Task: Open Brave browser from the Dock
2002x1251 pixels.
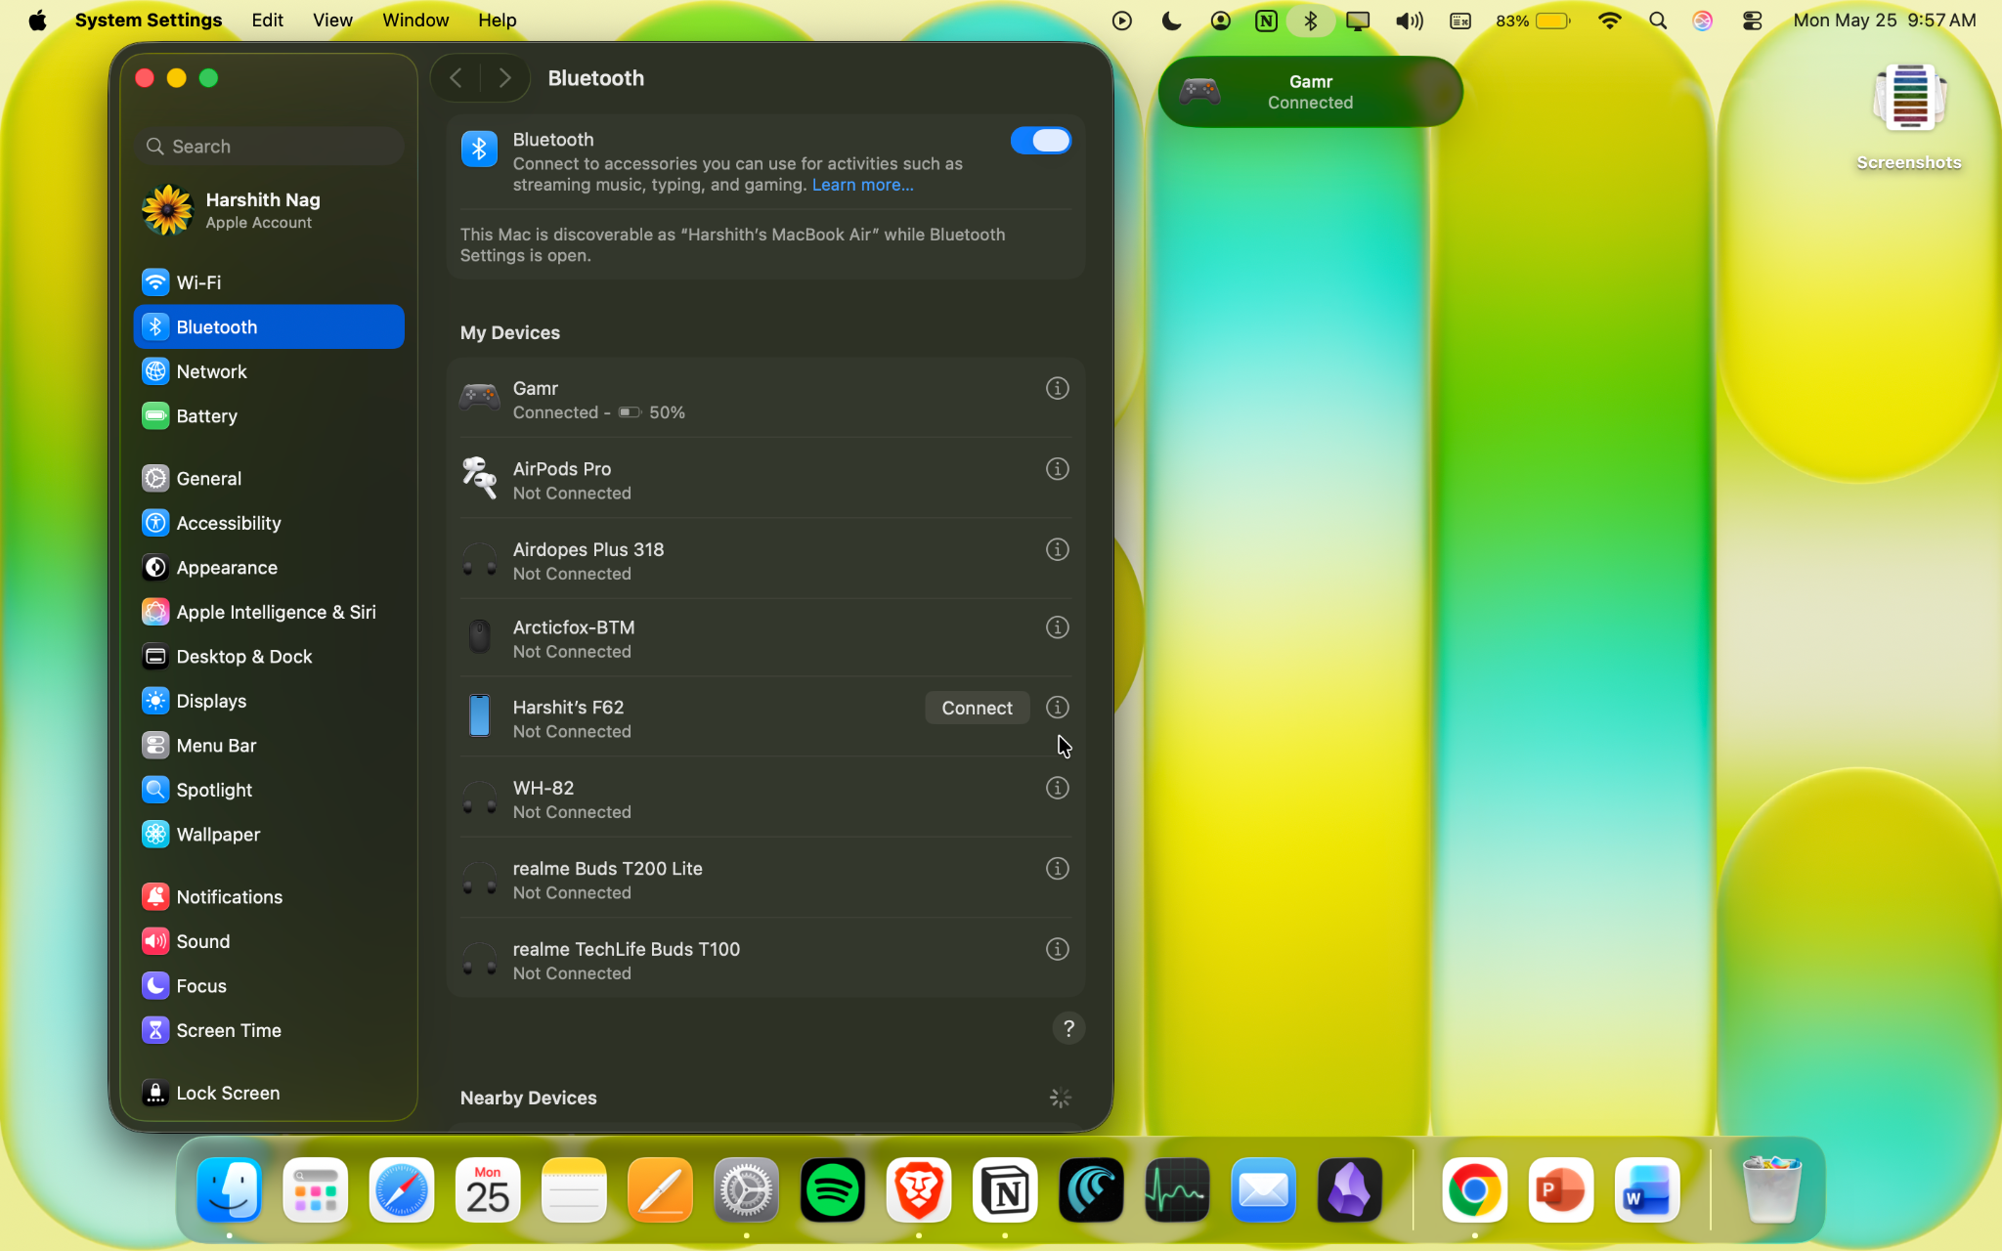Action: pos(919,1190)
